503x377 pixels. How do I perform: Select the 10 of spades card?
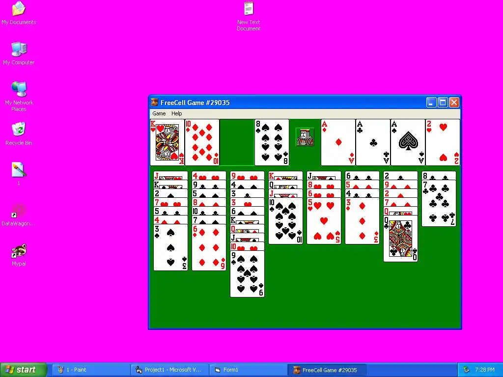285,221
